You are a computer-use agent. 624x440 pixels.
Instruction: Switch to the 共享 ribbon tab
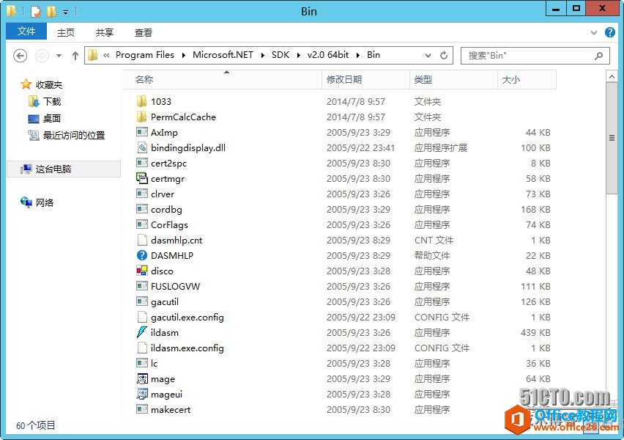(x=105, y=33)
